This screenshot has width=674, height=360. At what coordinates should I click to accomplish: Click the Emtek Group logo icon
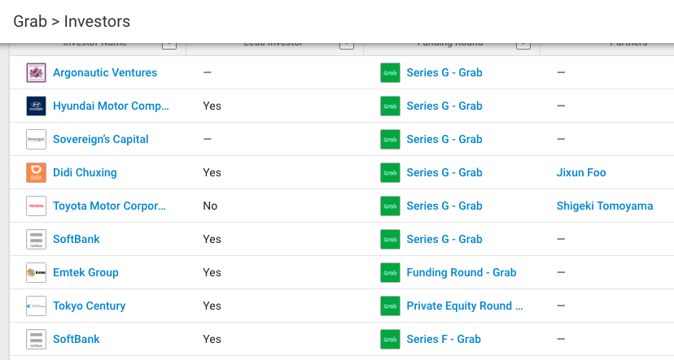[36, 272]
